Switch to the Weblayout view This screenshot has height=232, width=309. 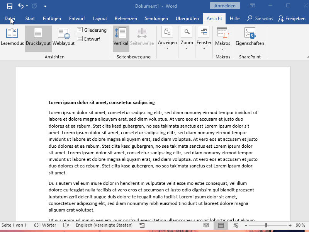pos(63,37)
